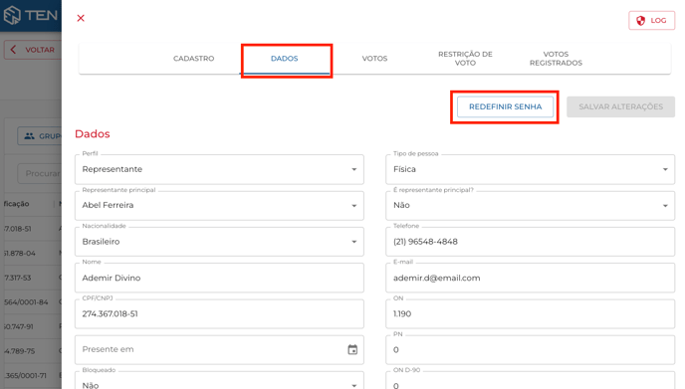Image resolution: width=685 pixels, height=389 pixels.
Task: Expand the Perfil dropdown
Action: [219, 169]
